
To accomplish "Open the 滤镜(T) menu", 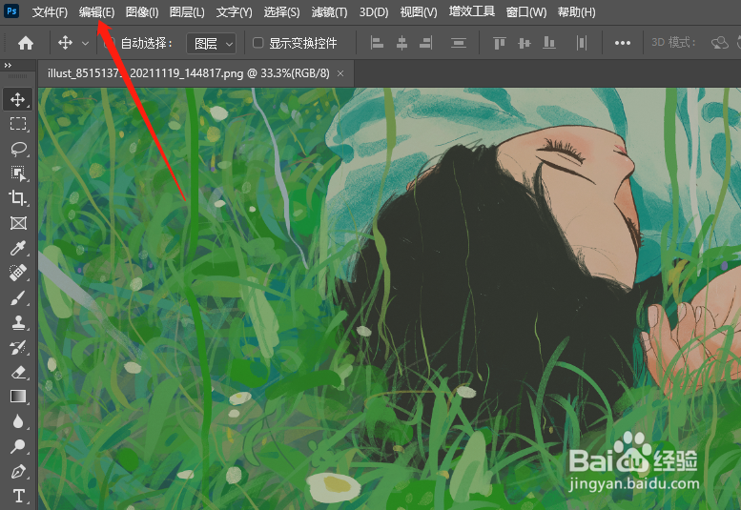I will coord(329,11).
